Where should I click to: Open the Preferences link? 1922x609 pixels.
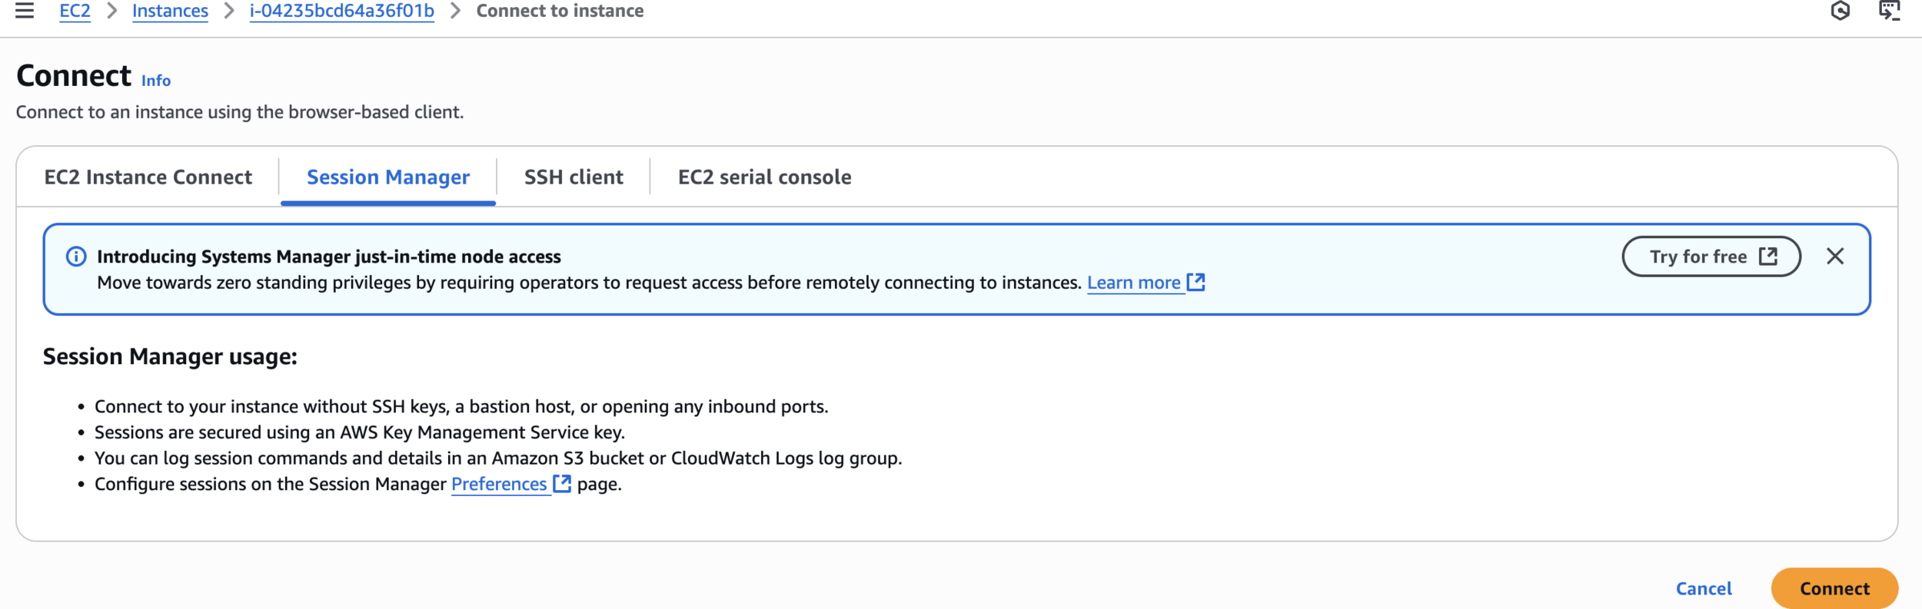(499, 484)
